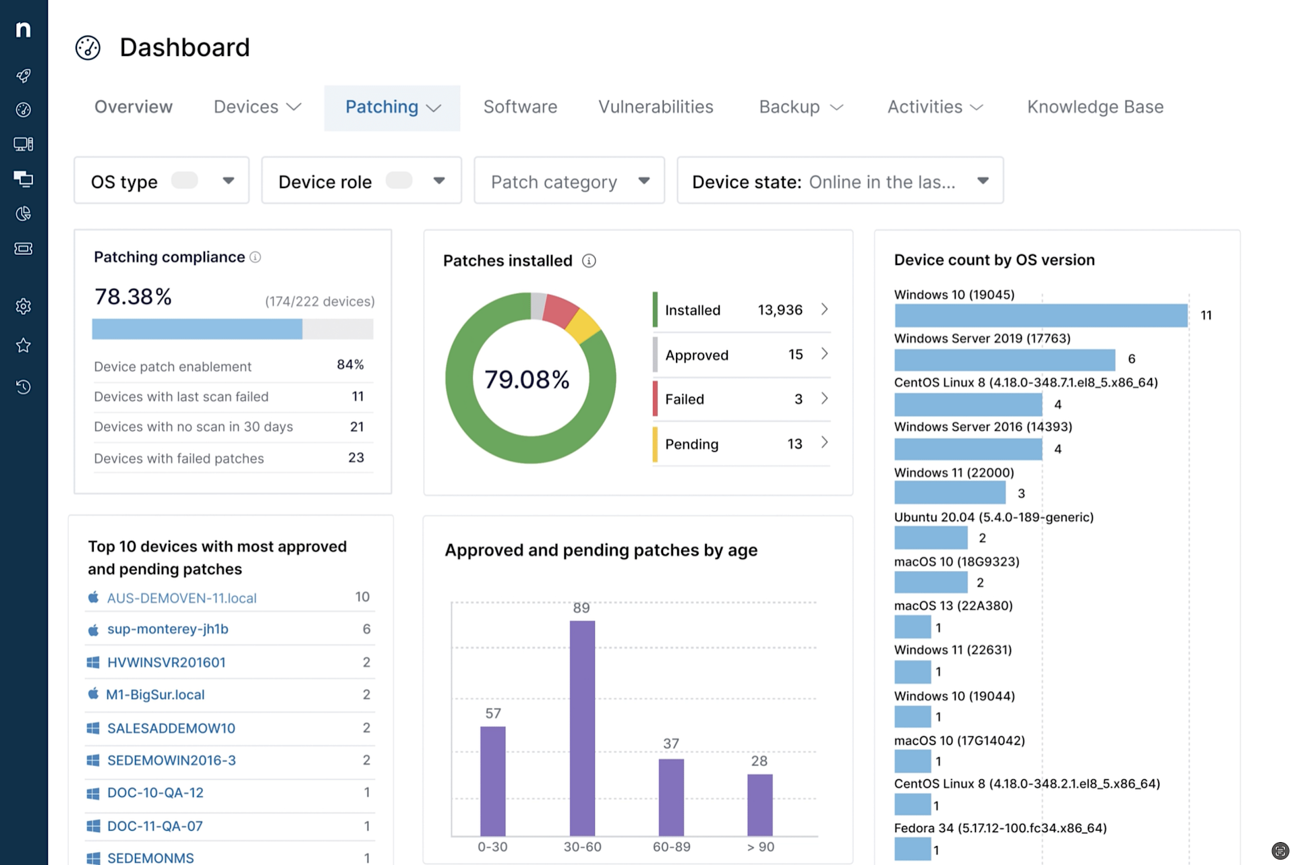This screenshot has height=865, width=1295.
Task: Open the devices monitor icon in sidebar
Action: point(24,144)
